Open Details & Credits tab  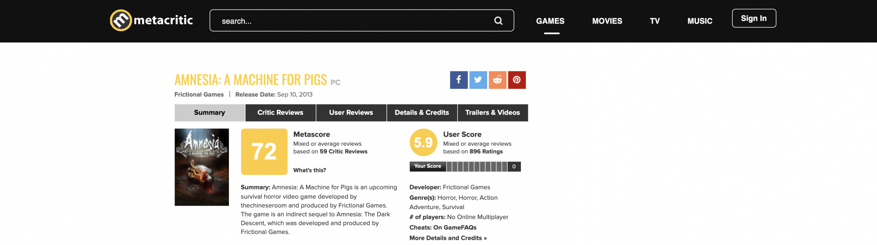pyautogui.click(x=422, y=112)
